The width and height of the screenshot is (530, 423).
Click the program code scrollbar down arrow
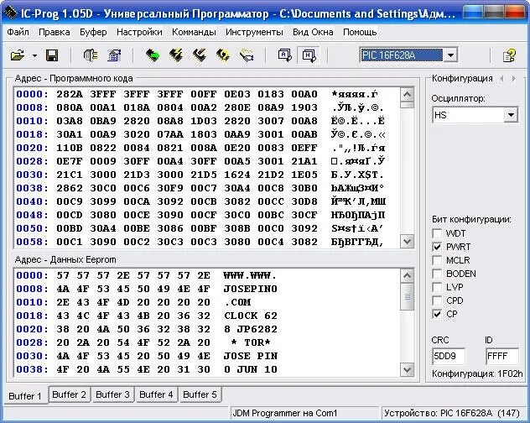click(407, 242)
